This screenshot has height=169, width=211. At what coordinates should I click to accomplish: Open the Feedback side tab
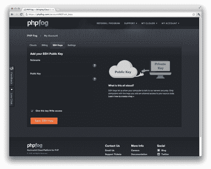(12, 76)
